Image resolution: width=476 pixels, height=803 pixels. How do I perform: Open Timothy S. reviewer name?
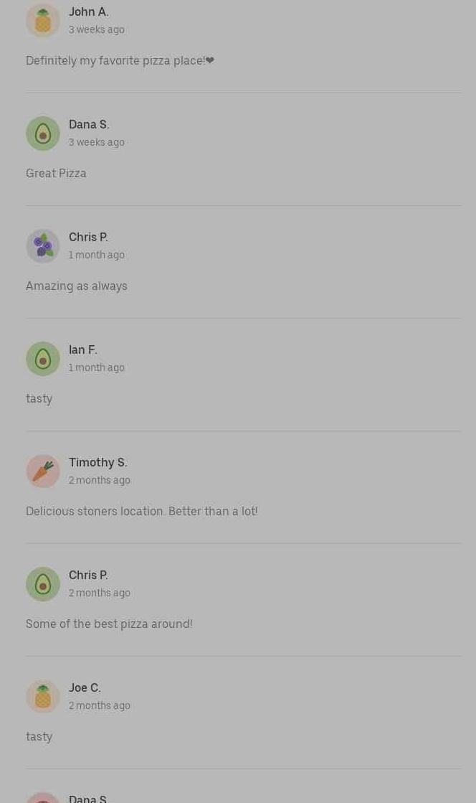tap(97, 462)
